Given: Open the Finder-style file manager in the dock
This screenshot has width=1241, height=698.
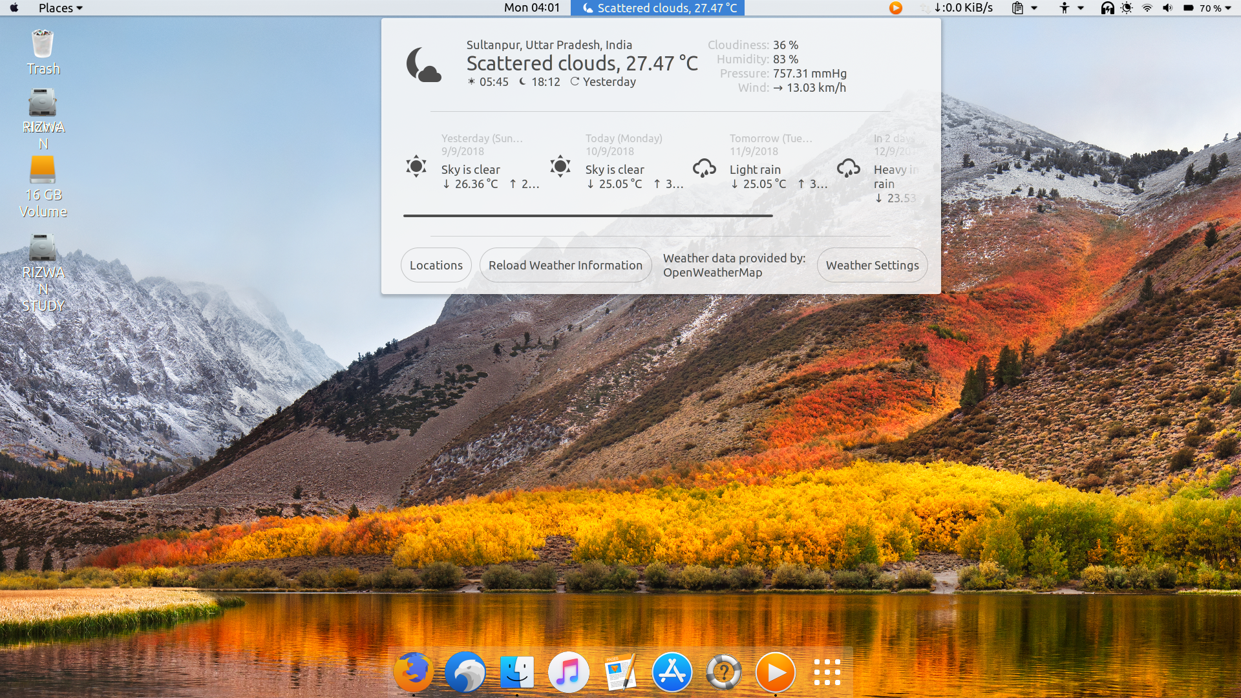Looking at the screenshot, I should tap(517, 672).
